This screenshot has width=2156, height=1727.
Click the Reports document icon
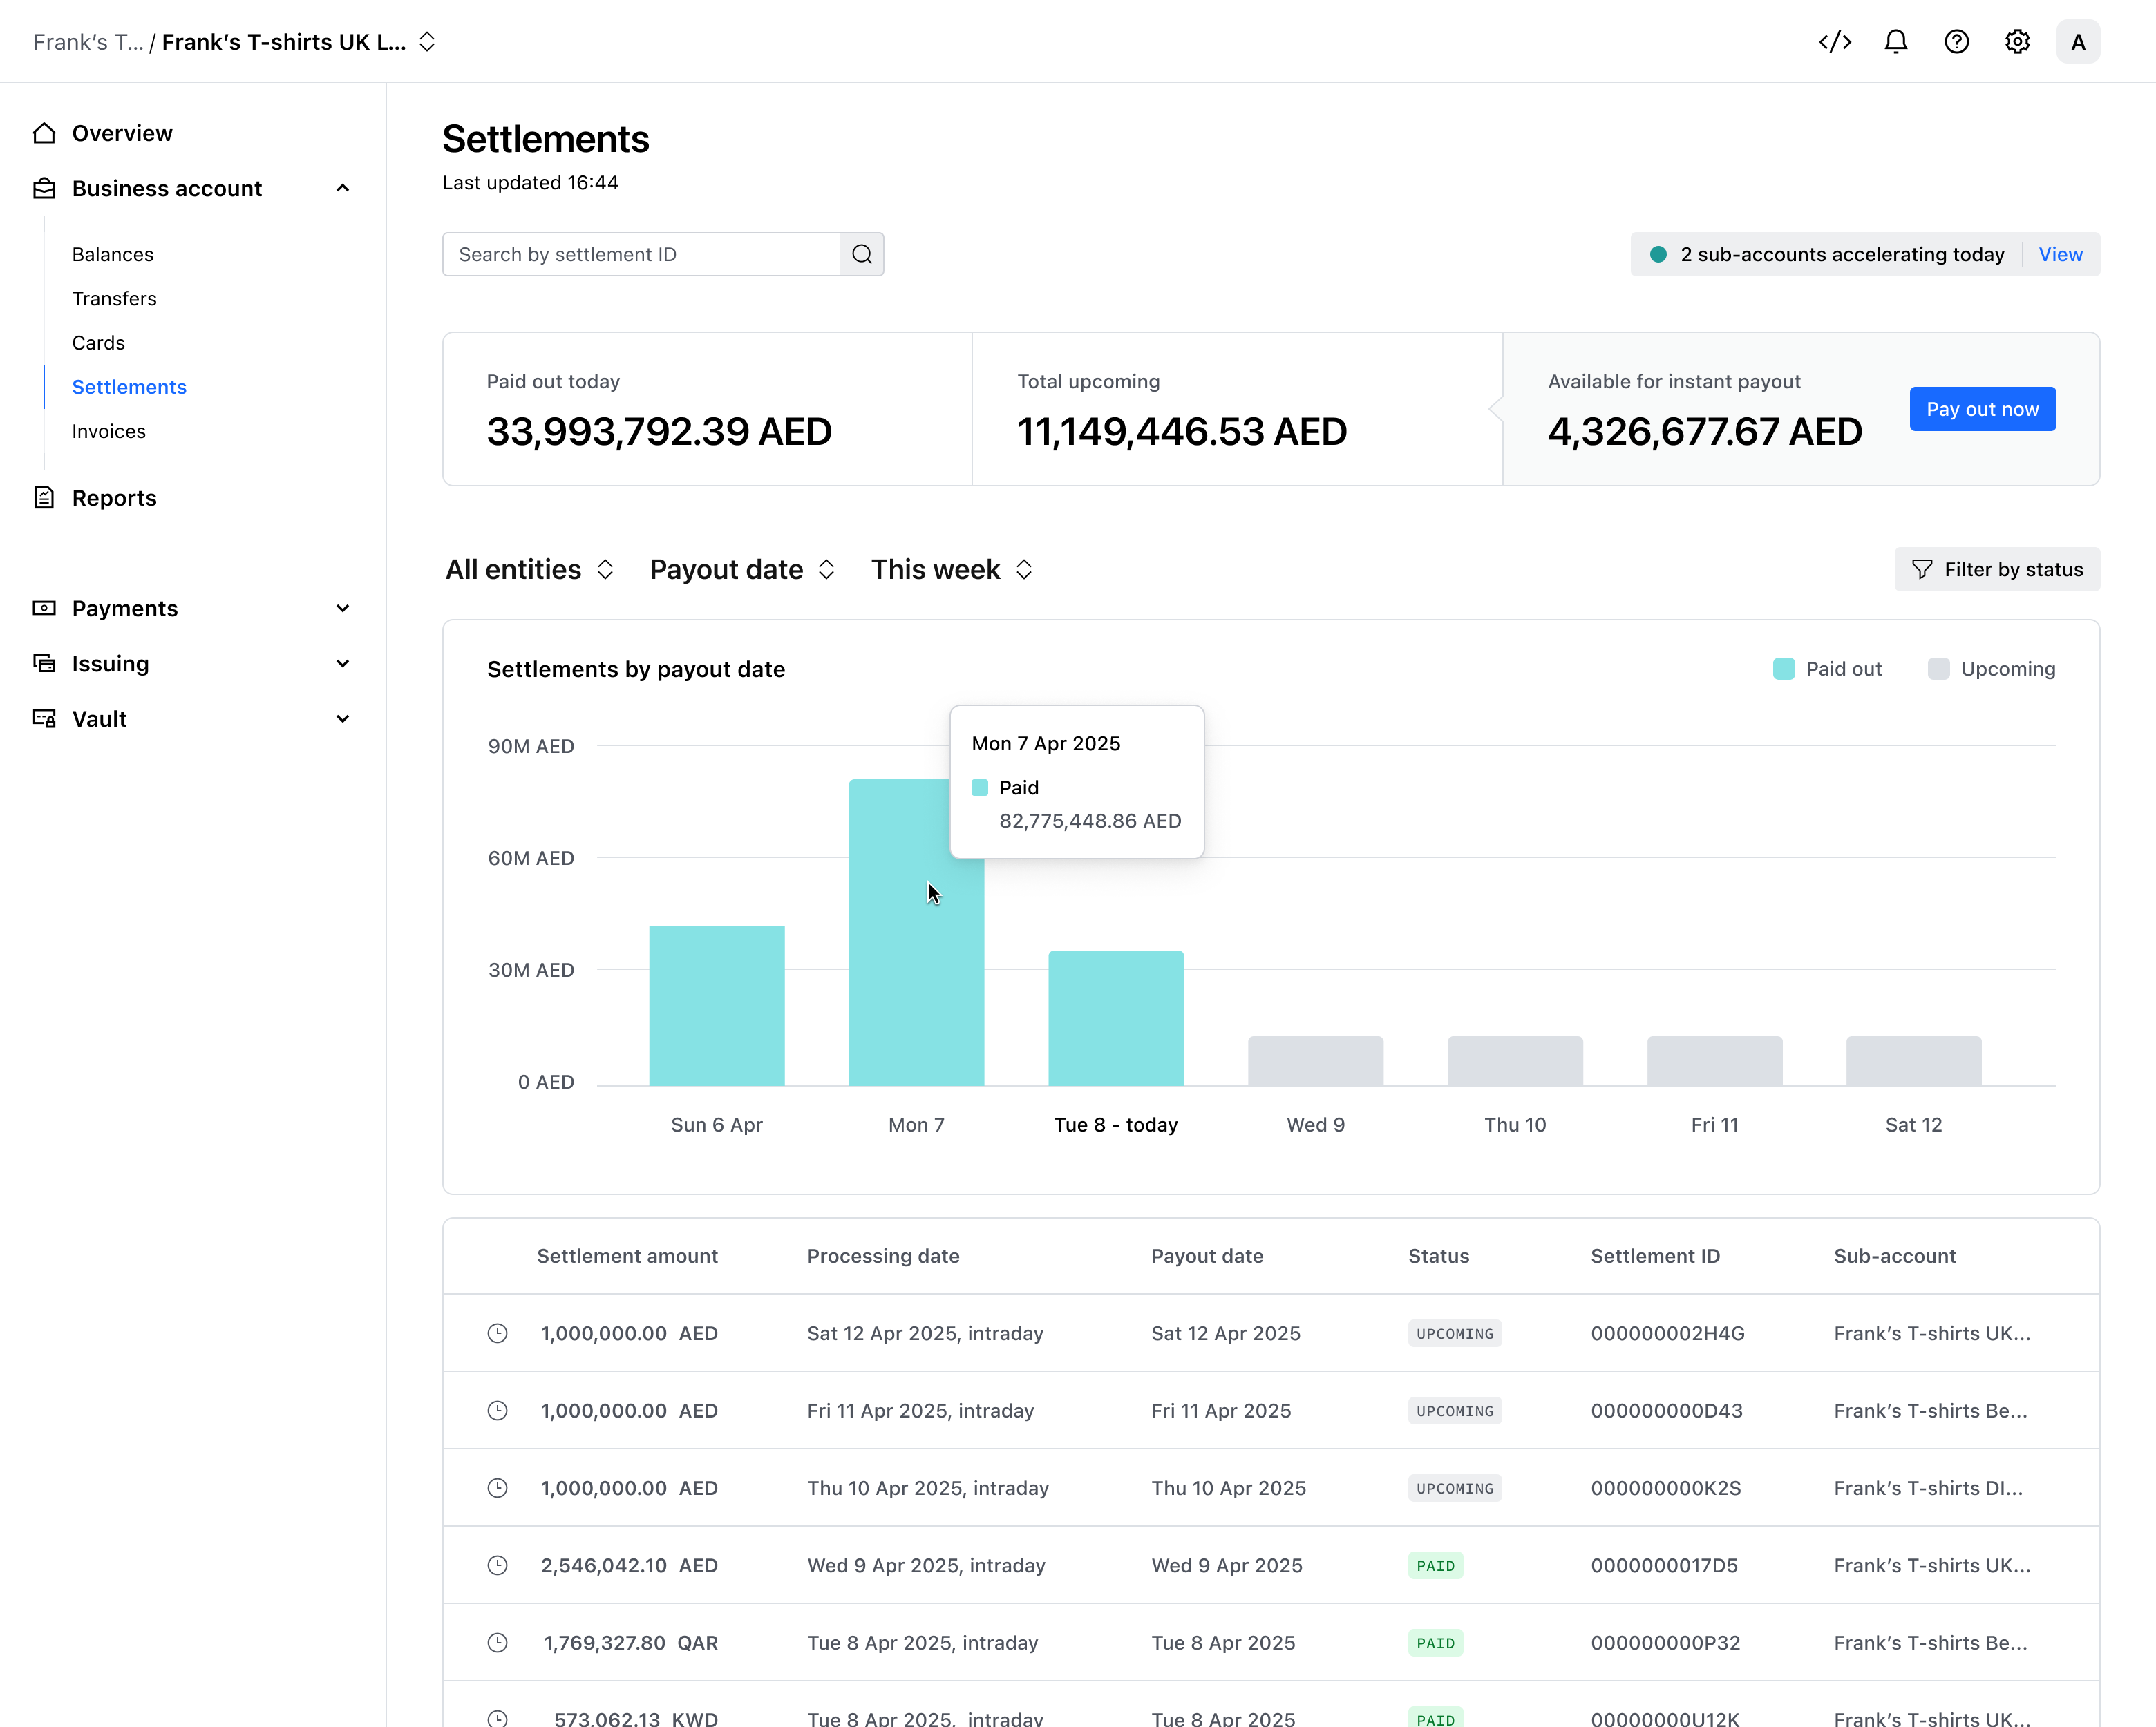(44, 497)
